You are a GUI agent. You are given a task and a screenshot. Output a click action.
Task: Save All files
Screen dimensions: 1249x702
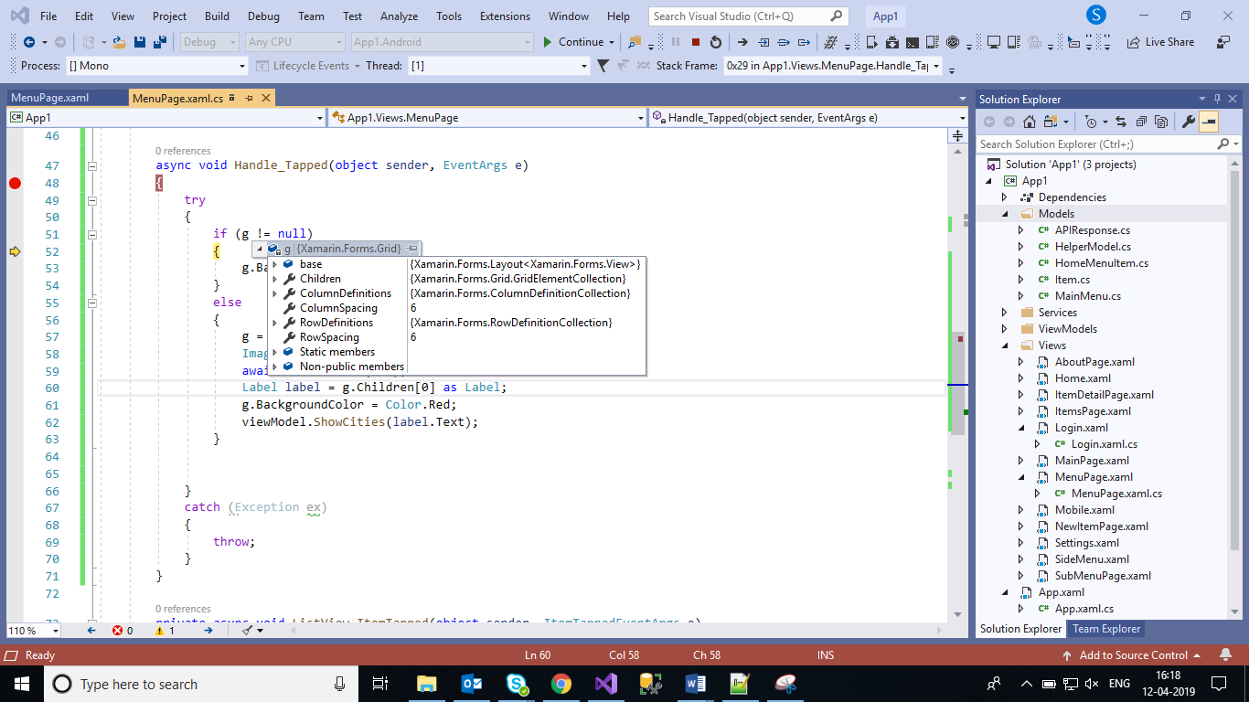tap(160, 42)
